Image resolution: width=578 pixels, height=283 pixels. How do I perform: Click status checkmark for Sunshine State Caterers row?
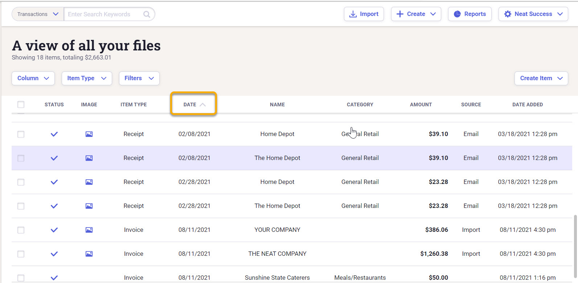[x=54, y=278]
